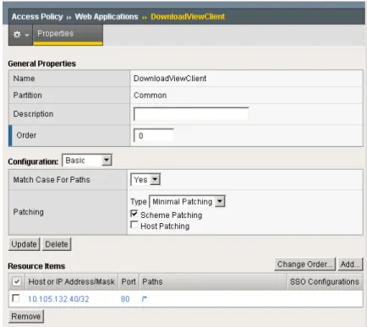This screenshot has width=367, height=327.
Task: Click the Host or IP Address/Mask column header
Action: pyautogui.click(x=72, y=281)
